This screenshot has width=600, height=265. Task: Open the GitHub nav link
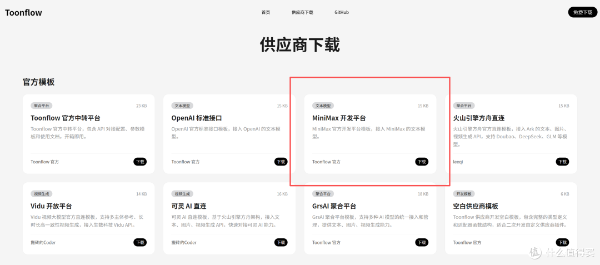pos(342,12)
